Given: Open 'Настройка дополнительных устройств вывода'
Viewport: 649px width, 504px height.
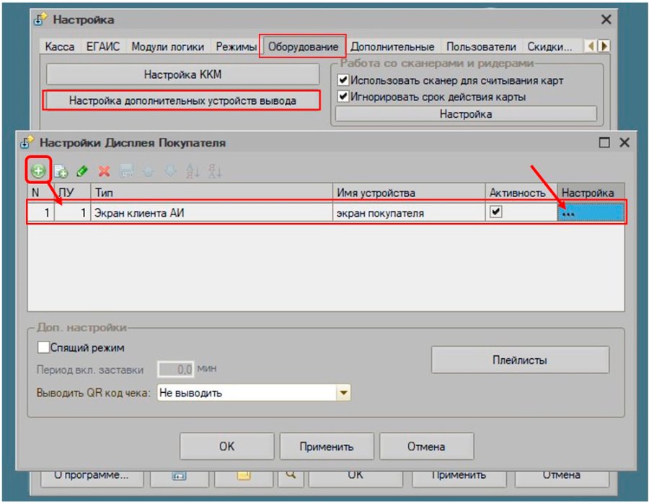Looking at the screenshot, I should (x=182, y=100).
